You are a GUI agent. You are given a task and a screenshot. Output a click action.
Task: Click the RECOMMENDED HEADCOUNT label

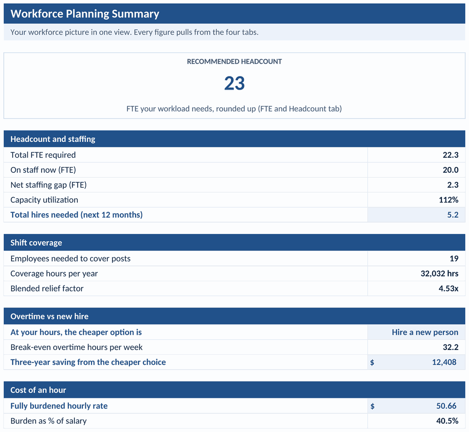click(x=234, y=61)
